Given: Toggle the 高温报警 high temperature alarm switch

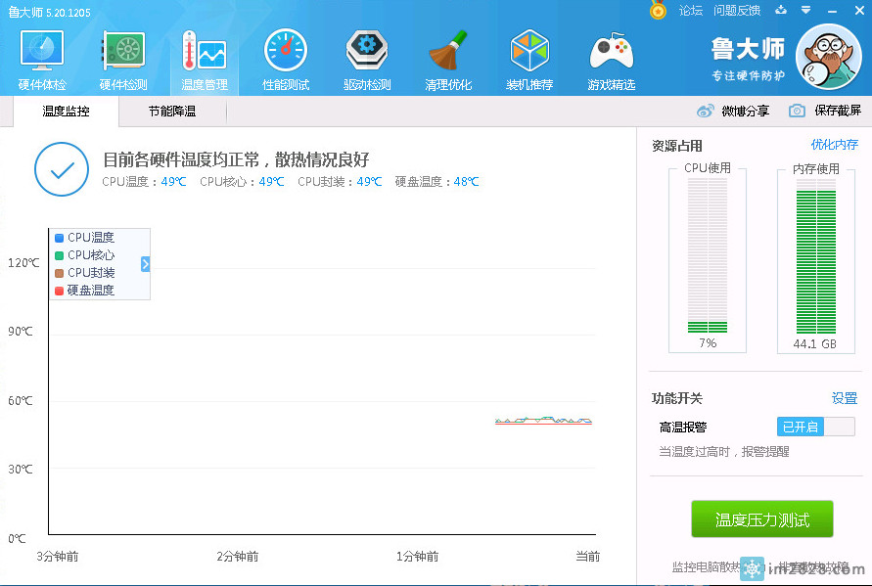Looking at the screenshot, I should click(x=815, y=427).
